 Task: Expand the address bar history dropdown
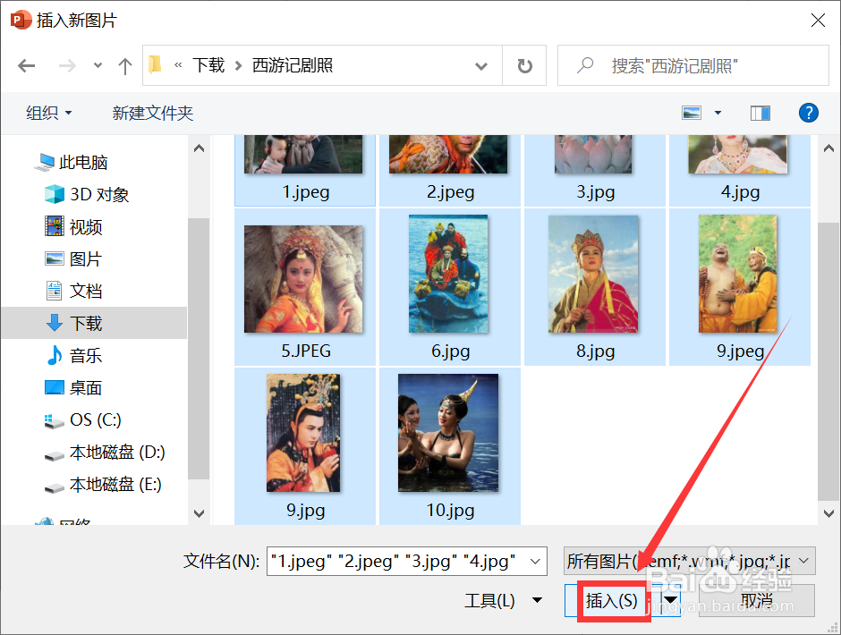[x=481, y=66]
